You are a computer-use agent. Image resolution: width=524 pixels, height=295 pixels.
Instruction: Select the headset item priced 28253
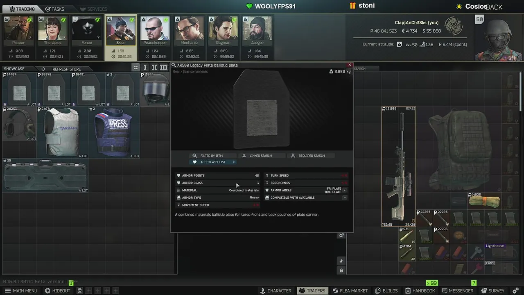[x=19, y=124]
